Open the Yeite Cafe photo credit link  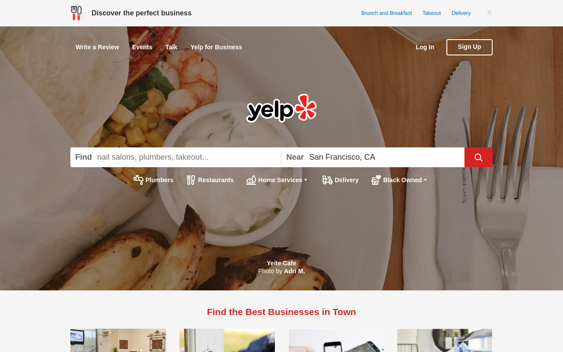(x=281, y=263)
